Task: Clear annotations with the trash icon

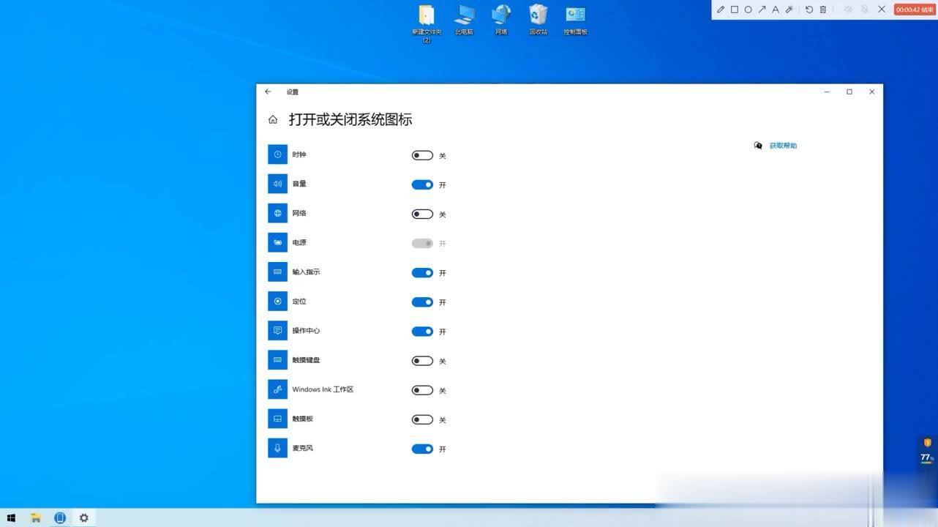Action: click(822, 10)
